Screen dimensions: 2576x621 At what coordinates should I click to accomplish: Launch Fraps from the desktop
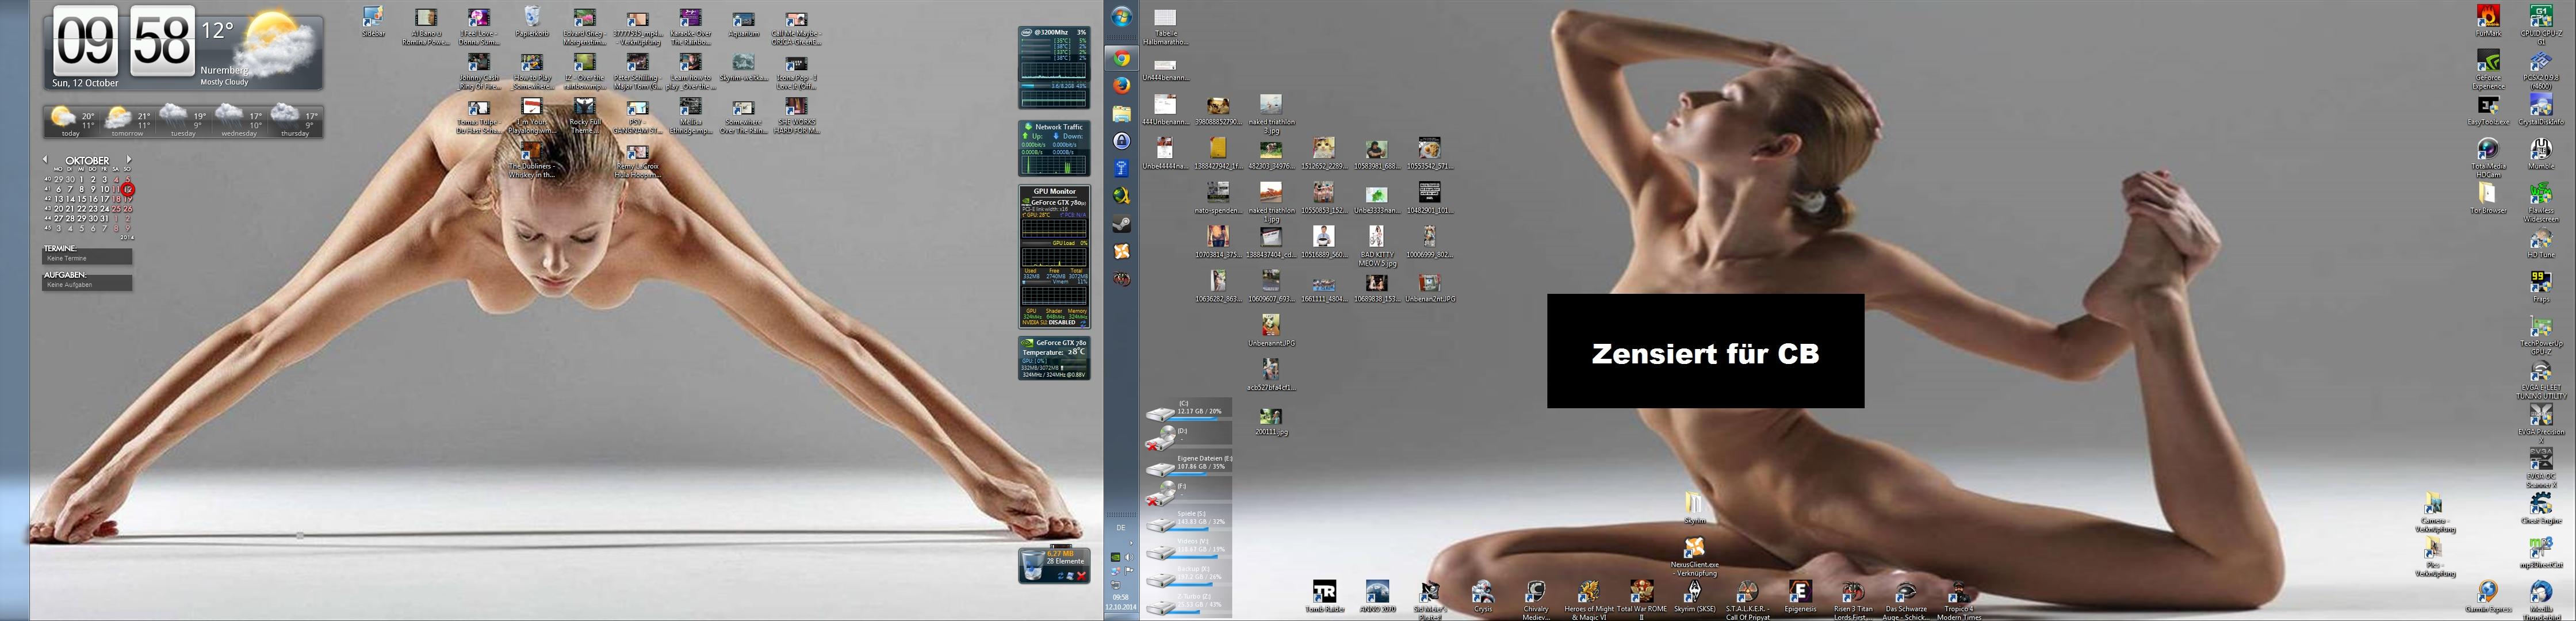click(2540, 282)
